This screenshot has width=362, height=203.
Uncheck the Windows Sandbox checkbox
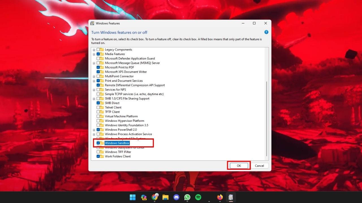click(98, 143)
